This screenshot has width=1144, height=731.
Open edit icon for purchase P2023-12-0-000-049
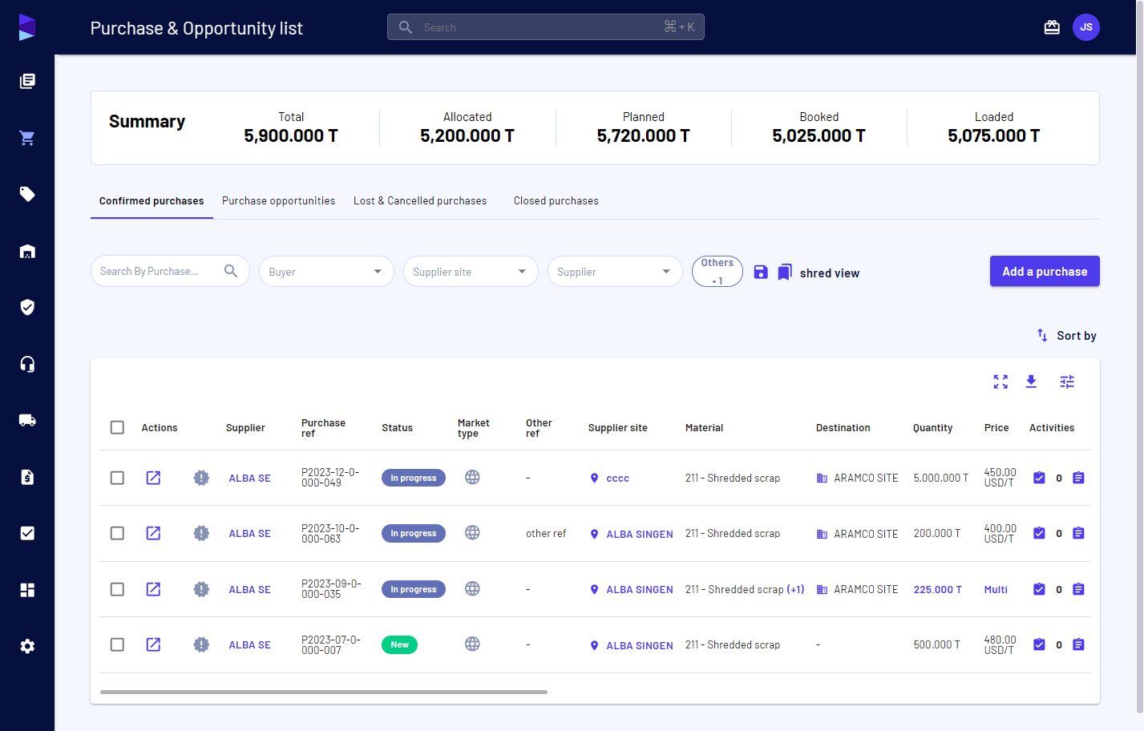pos(153,478)
